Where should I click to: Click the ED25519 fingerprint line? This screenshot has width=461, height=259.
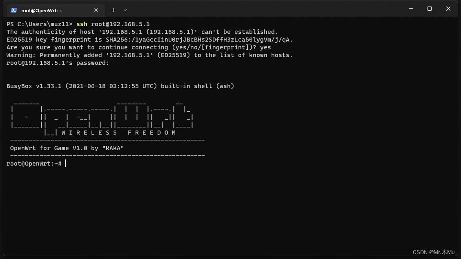[x=149, y=40]
